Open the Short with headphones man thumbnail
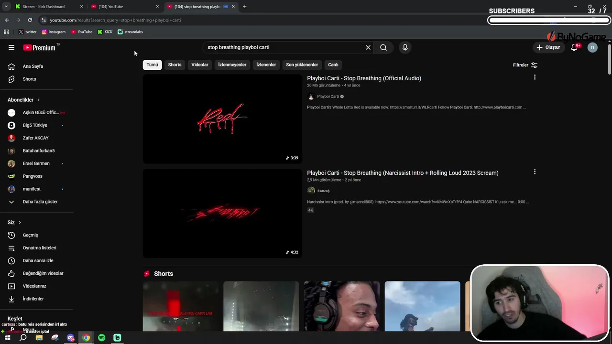The width and height of the screenshot is (612, 344). (x=342, y=306)
